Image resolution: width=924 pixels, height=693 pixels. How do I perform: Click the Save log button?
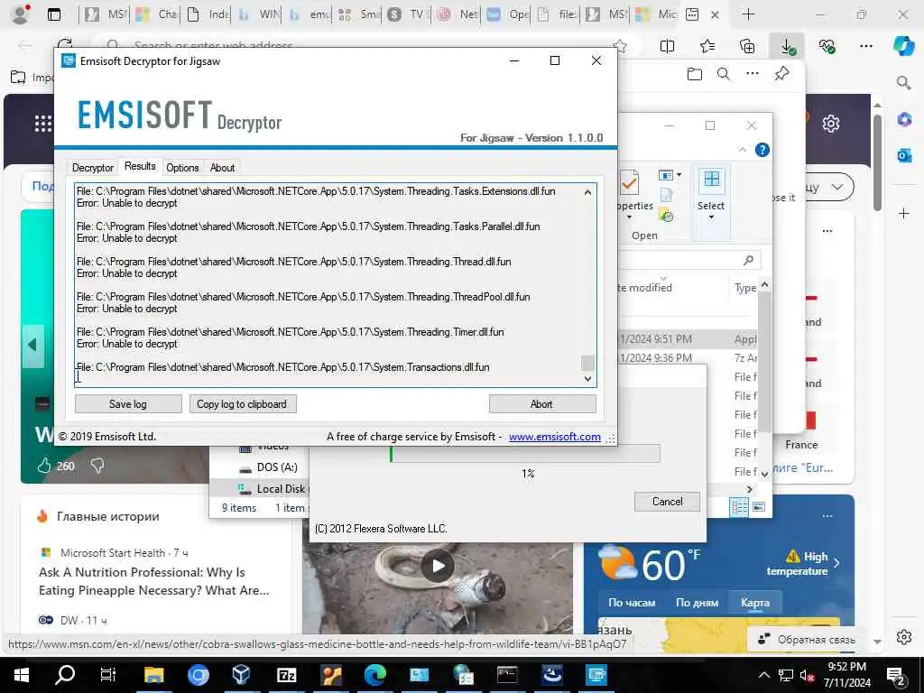pos(128,404)
